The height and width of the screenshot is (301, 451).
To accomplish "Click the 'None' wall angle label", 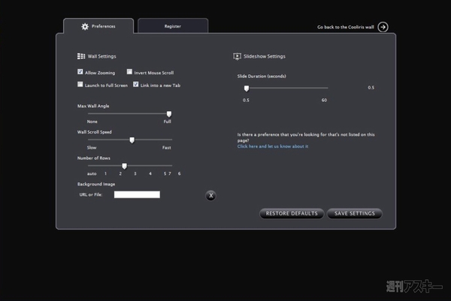I will click(x=92, y=122).
